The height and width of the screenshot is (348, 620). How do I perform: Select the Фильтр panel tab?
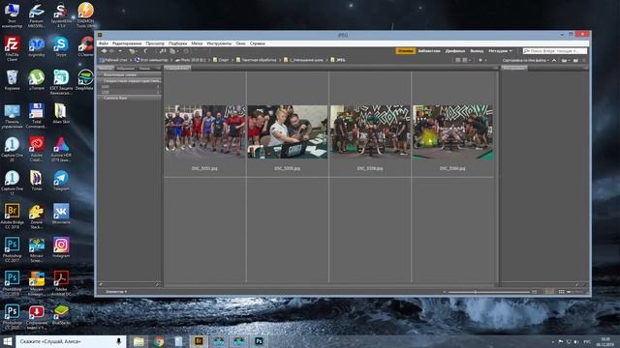pos(106,69)
